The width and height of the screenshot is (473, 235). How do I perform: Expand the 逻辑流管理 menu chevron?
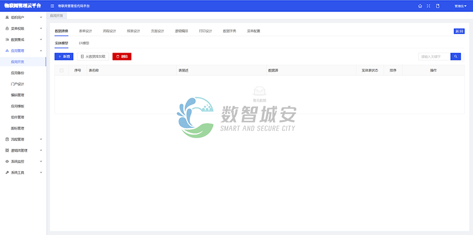pos(41,150)
